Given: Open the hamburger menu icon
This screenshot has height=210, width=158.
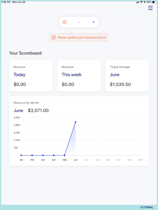Looking at the screenshot, I should [x=150, y=8].
